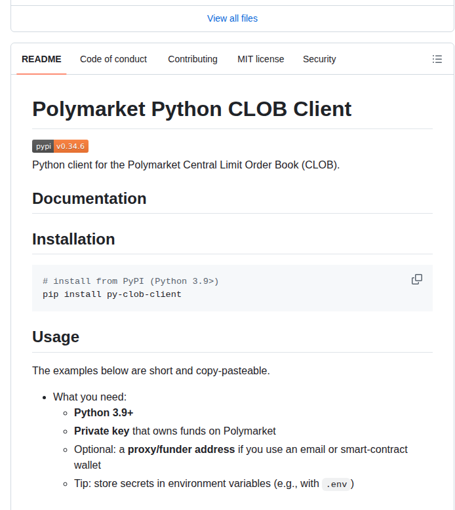Click the pypi v0.34.6 badge

point(60,146)
